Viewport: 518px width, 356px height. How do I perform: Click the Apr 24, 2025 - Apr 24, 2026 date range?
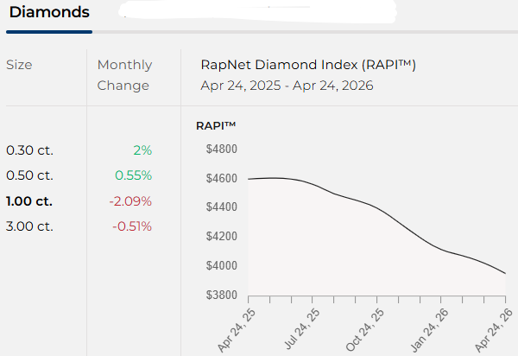[287, 86]
